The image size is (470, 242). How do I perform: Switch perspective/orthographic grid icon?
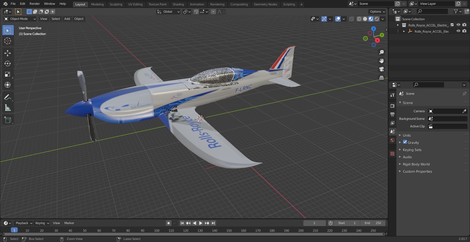point(382,78)
